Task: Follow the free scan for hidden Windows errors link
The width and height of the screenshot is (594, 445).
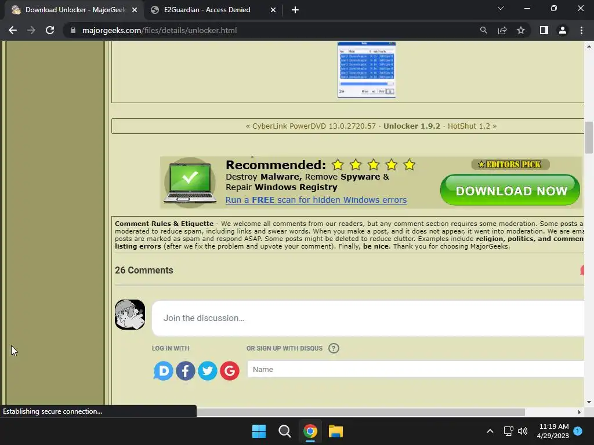Action: pyautogui.click(x=316, y=200)
